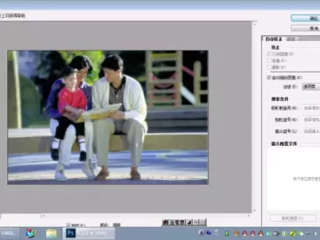Click the first red QQ penguin tray icon
Image resolution: width=320 pixels, height=240 pixels.
click(244, 233)
